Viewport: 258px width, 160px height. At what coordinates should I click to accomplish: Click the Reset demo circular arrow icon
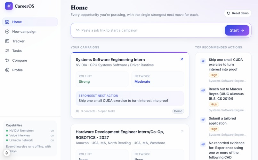coord(229,13)
